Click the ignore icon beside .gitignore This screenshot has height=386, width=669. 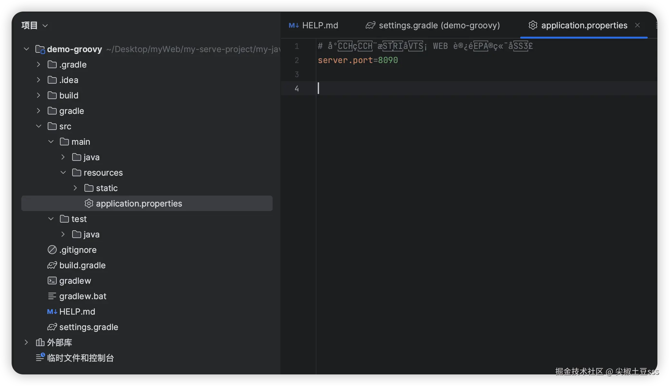click(x=52, y=250)
